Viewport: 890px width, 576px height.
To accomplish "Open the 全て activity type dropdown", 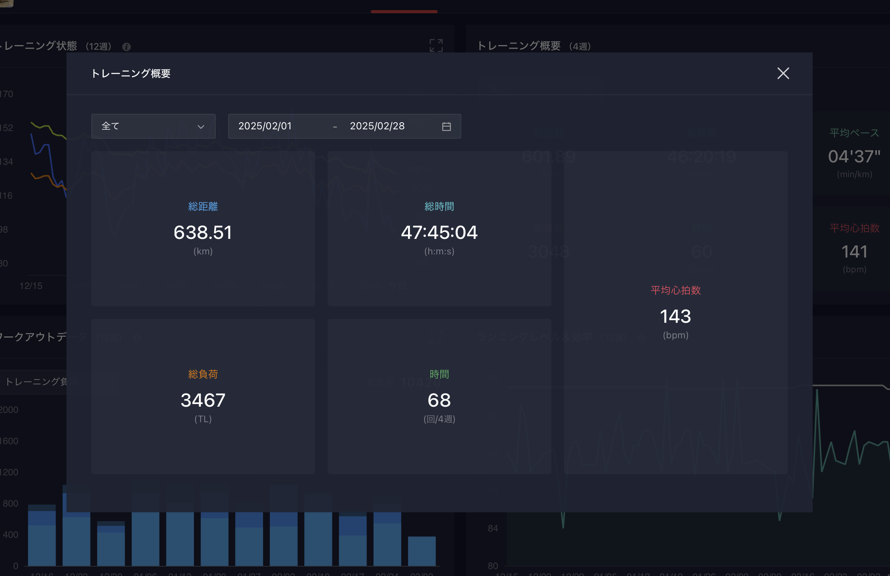I will [153, 126].
